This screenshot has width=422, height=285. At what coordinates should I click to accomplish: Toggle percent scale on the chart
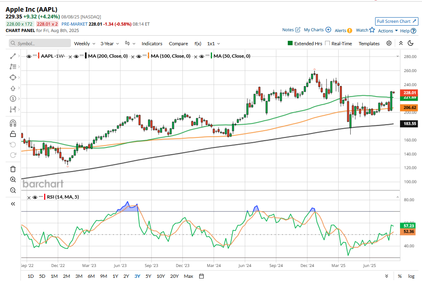coord(400,276)
